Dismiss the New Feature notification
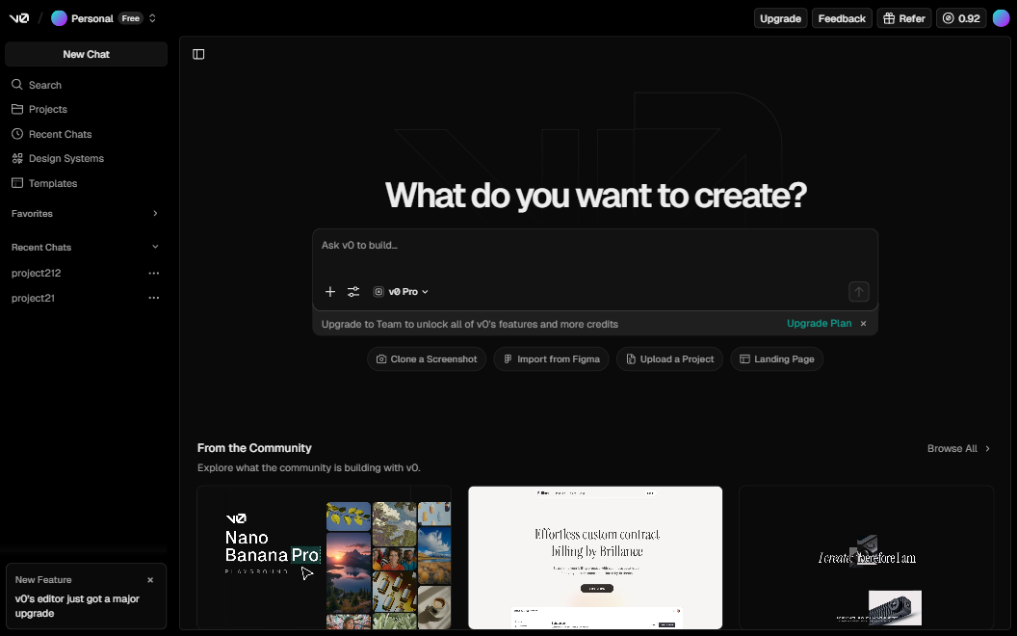The image size is (1017, 636). coord(150,580)
